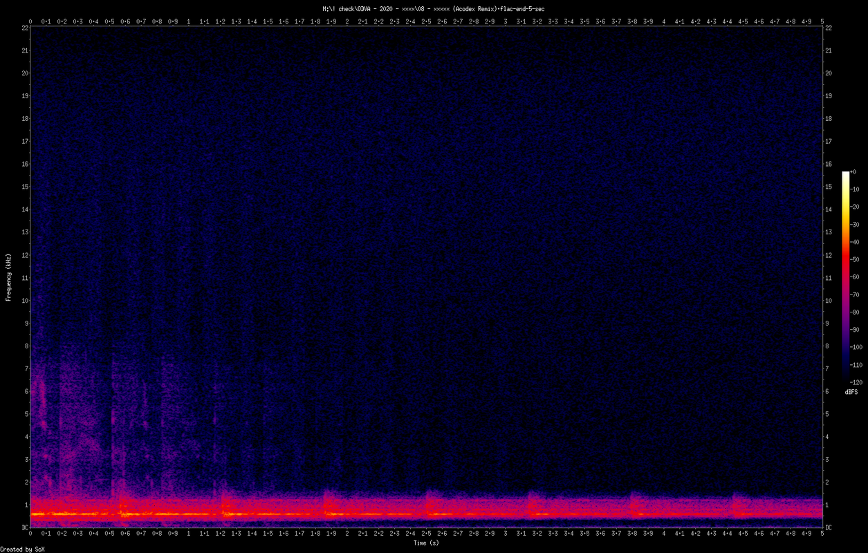Click '19' on the right frequency axis
868x553 pixels.
click(829, 96)
